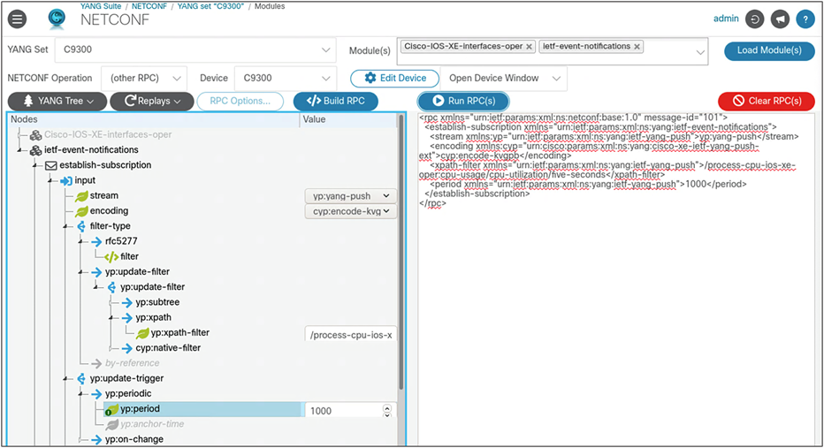
Task: Click the filter-type choice icon
Action: coord(81,226)
